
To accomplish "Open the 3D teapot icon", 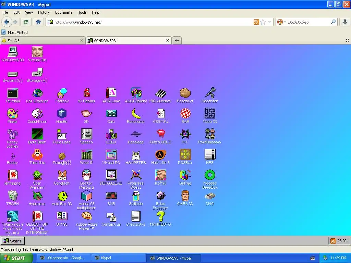I will click(x=86, y=116).
